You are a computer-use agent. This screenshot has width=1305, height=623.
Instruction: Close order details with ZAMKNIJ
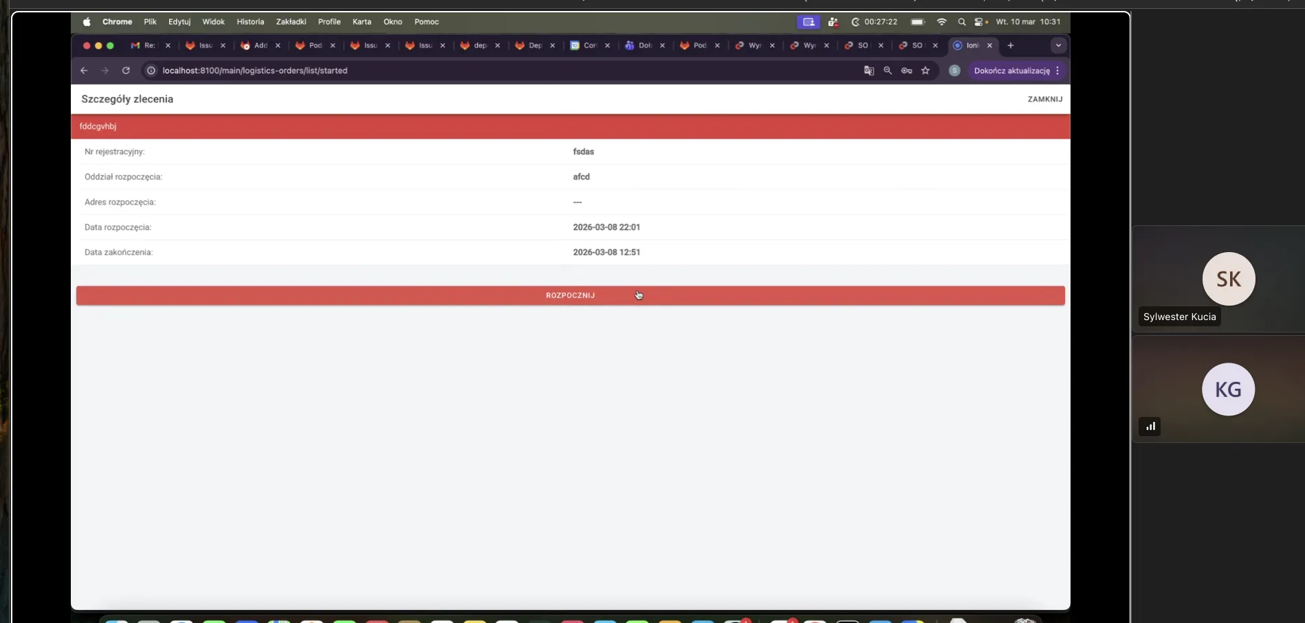click(1044, 99)
